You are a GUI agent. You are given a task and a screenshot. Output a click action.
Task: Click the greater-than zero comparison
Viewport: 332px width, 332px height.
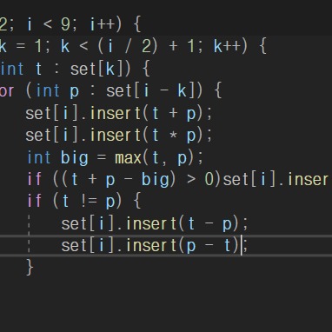coord(200,180)
